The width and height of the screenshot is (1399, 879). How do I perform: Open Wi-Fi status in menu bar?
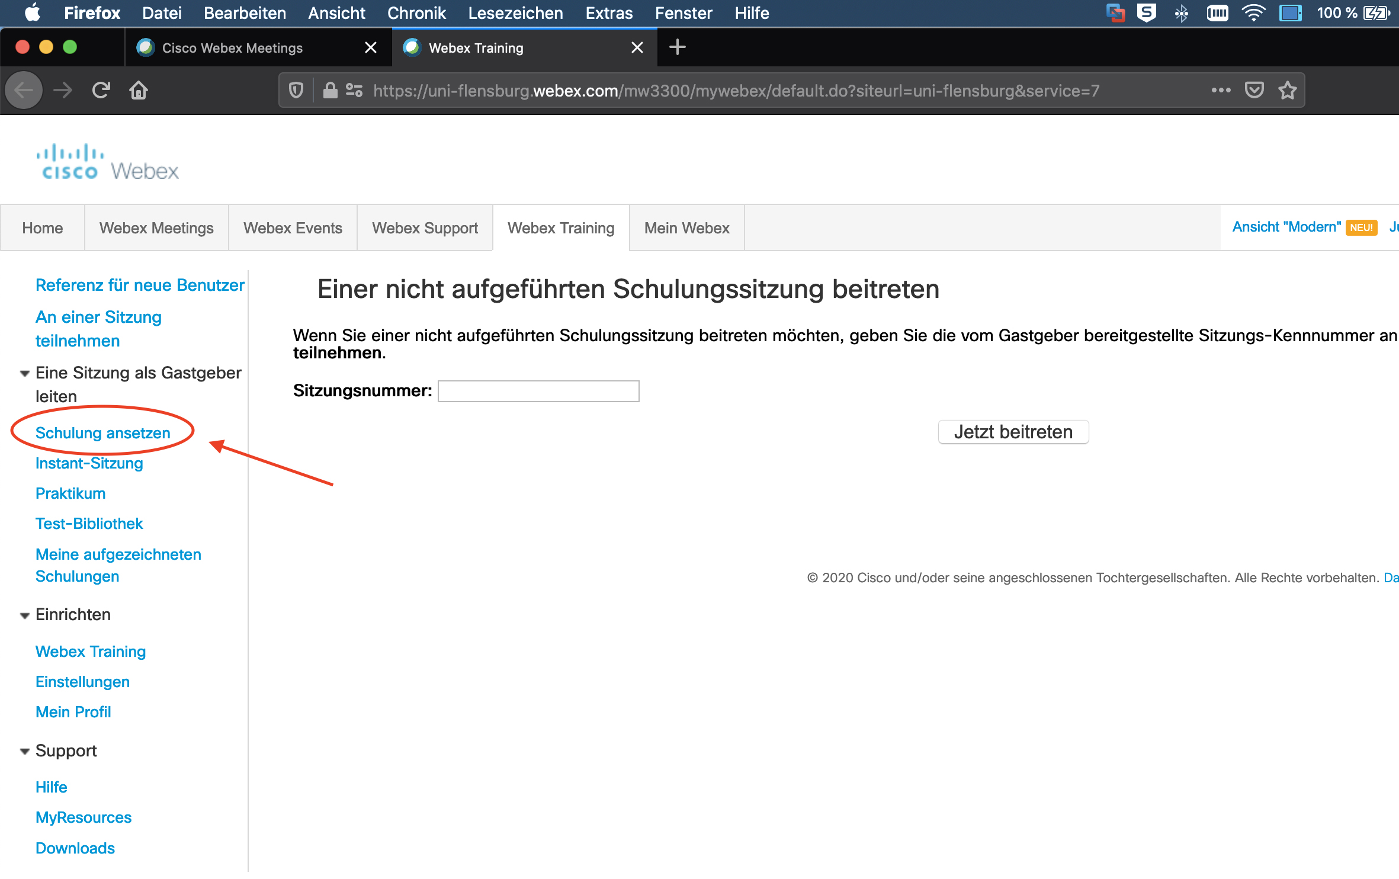point(1253,12)
